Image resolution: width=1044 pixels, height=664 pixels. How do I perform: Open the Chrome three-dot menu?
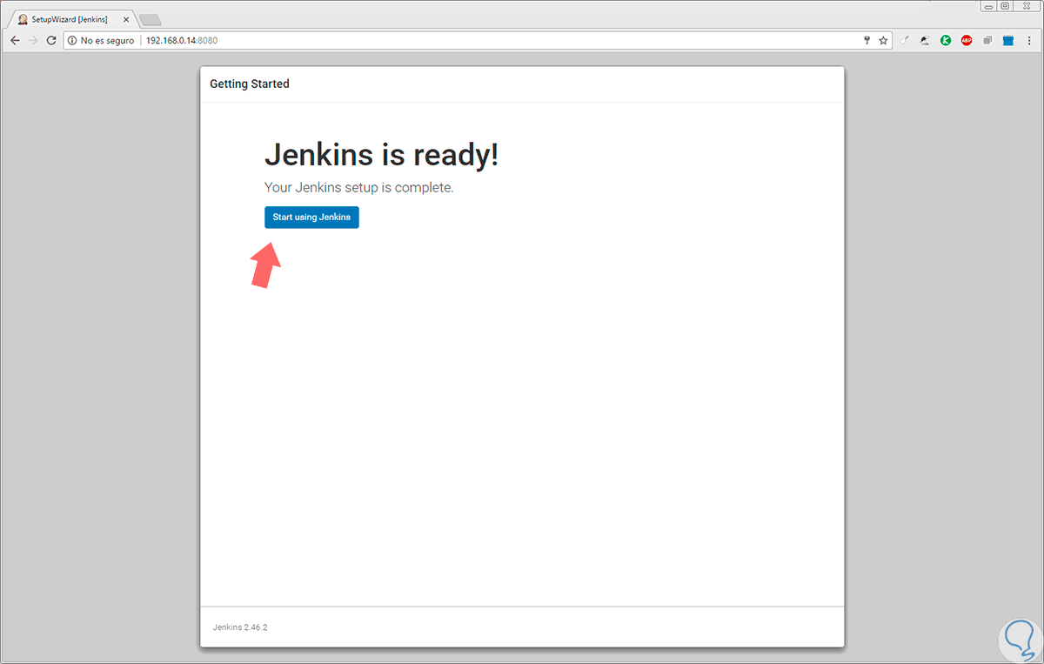pos(1029,40)
